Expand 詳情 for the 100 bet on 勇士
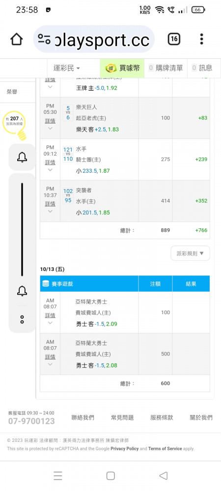The height and width of the screenshot is (491, 221). (50, 315)
